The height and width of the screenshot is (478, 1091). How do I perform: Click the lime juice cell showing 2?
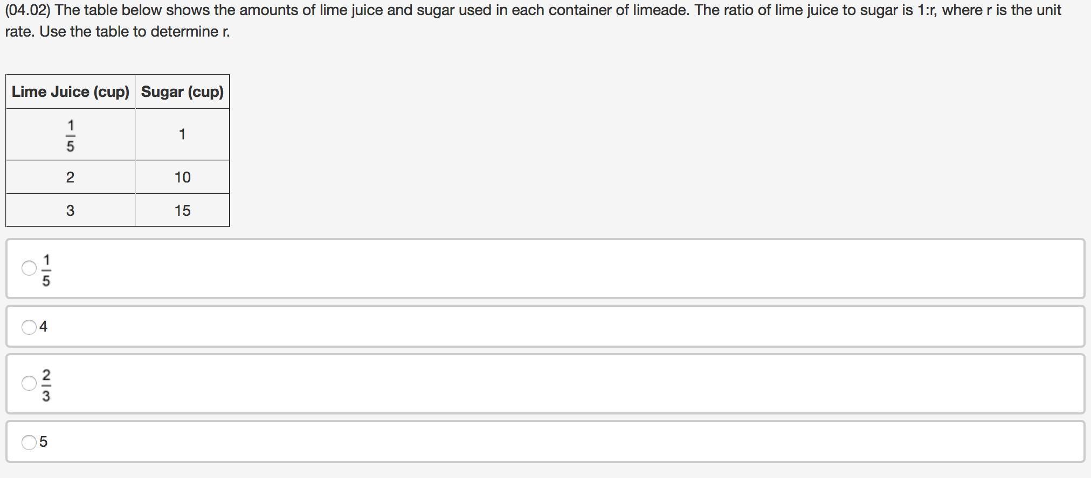(x=71, y=177)
